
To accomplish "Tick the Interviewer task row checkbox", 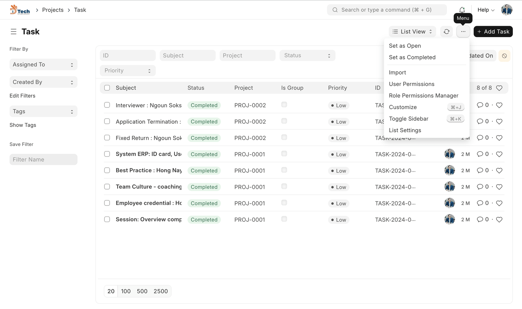I will point(107,105).
